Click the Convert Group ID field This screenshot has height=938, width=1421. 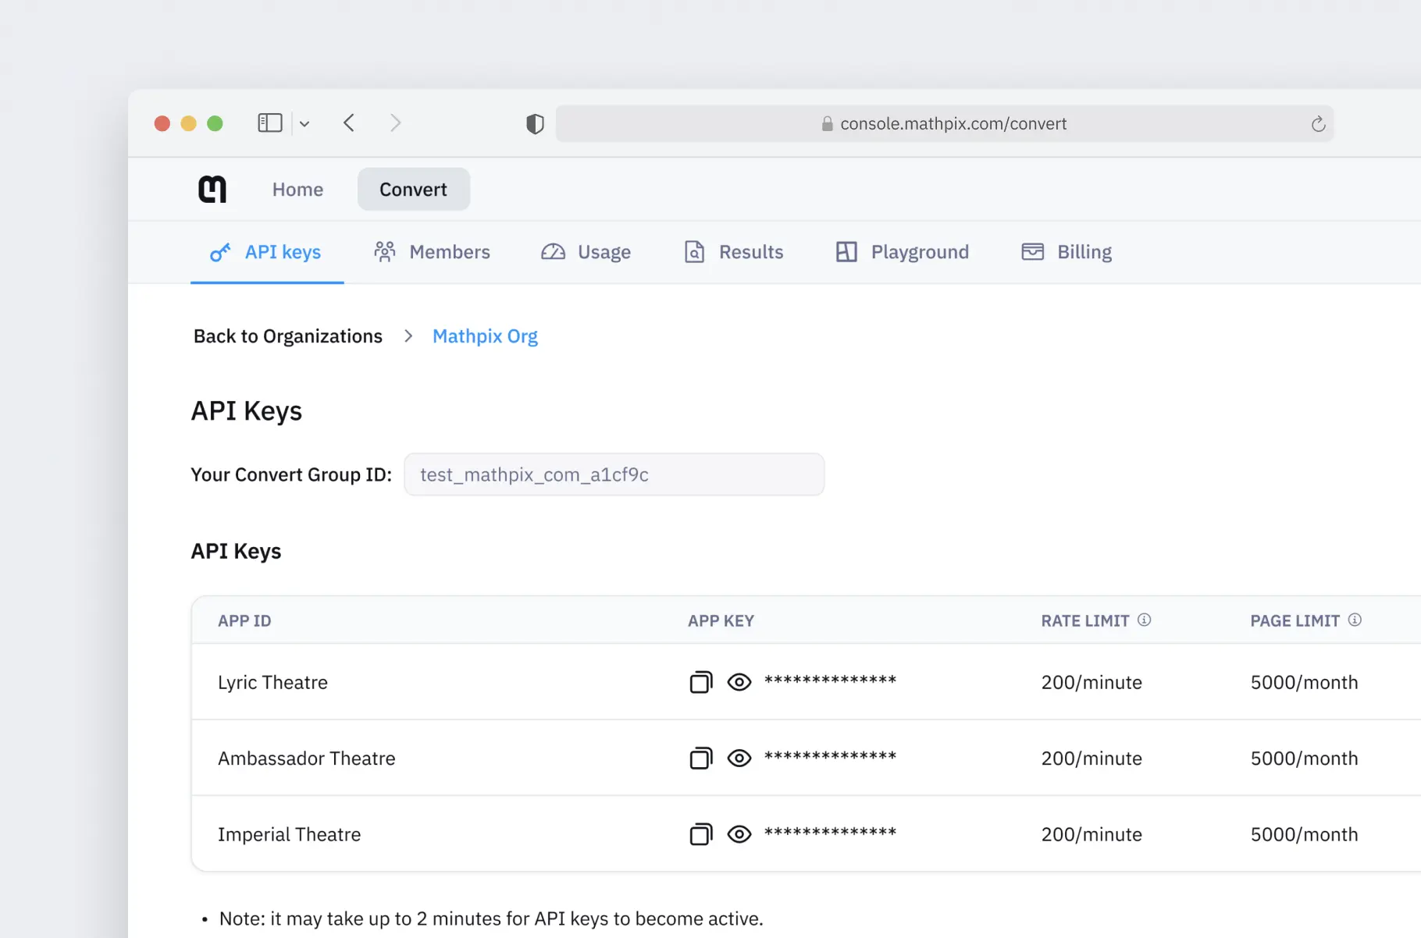pyautogui.click(x=614, y=474)
